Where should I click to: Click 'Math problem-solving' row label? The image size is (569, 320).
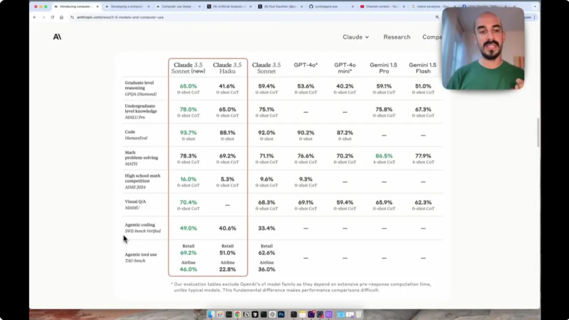click(x=141, y=158)
